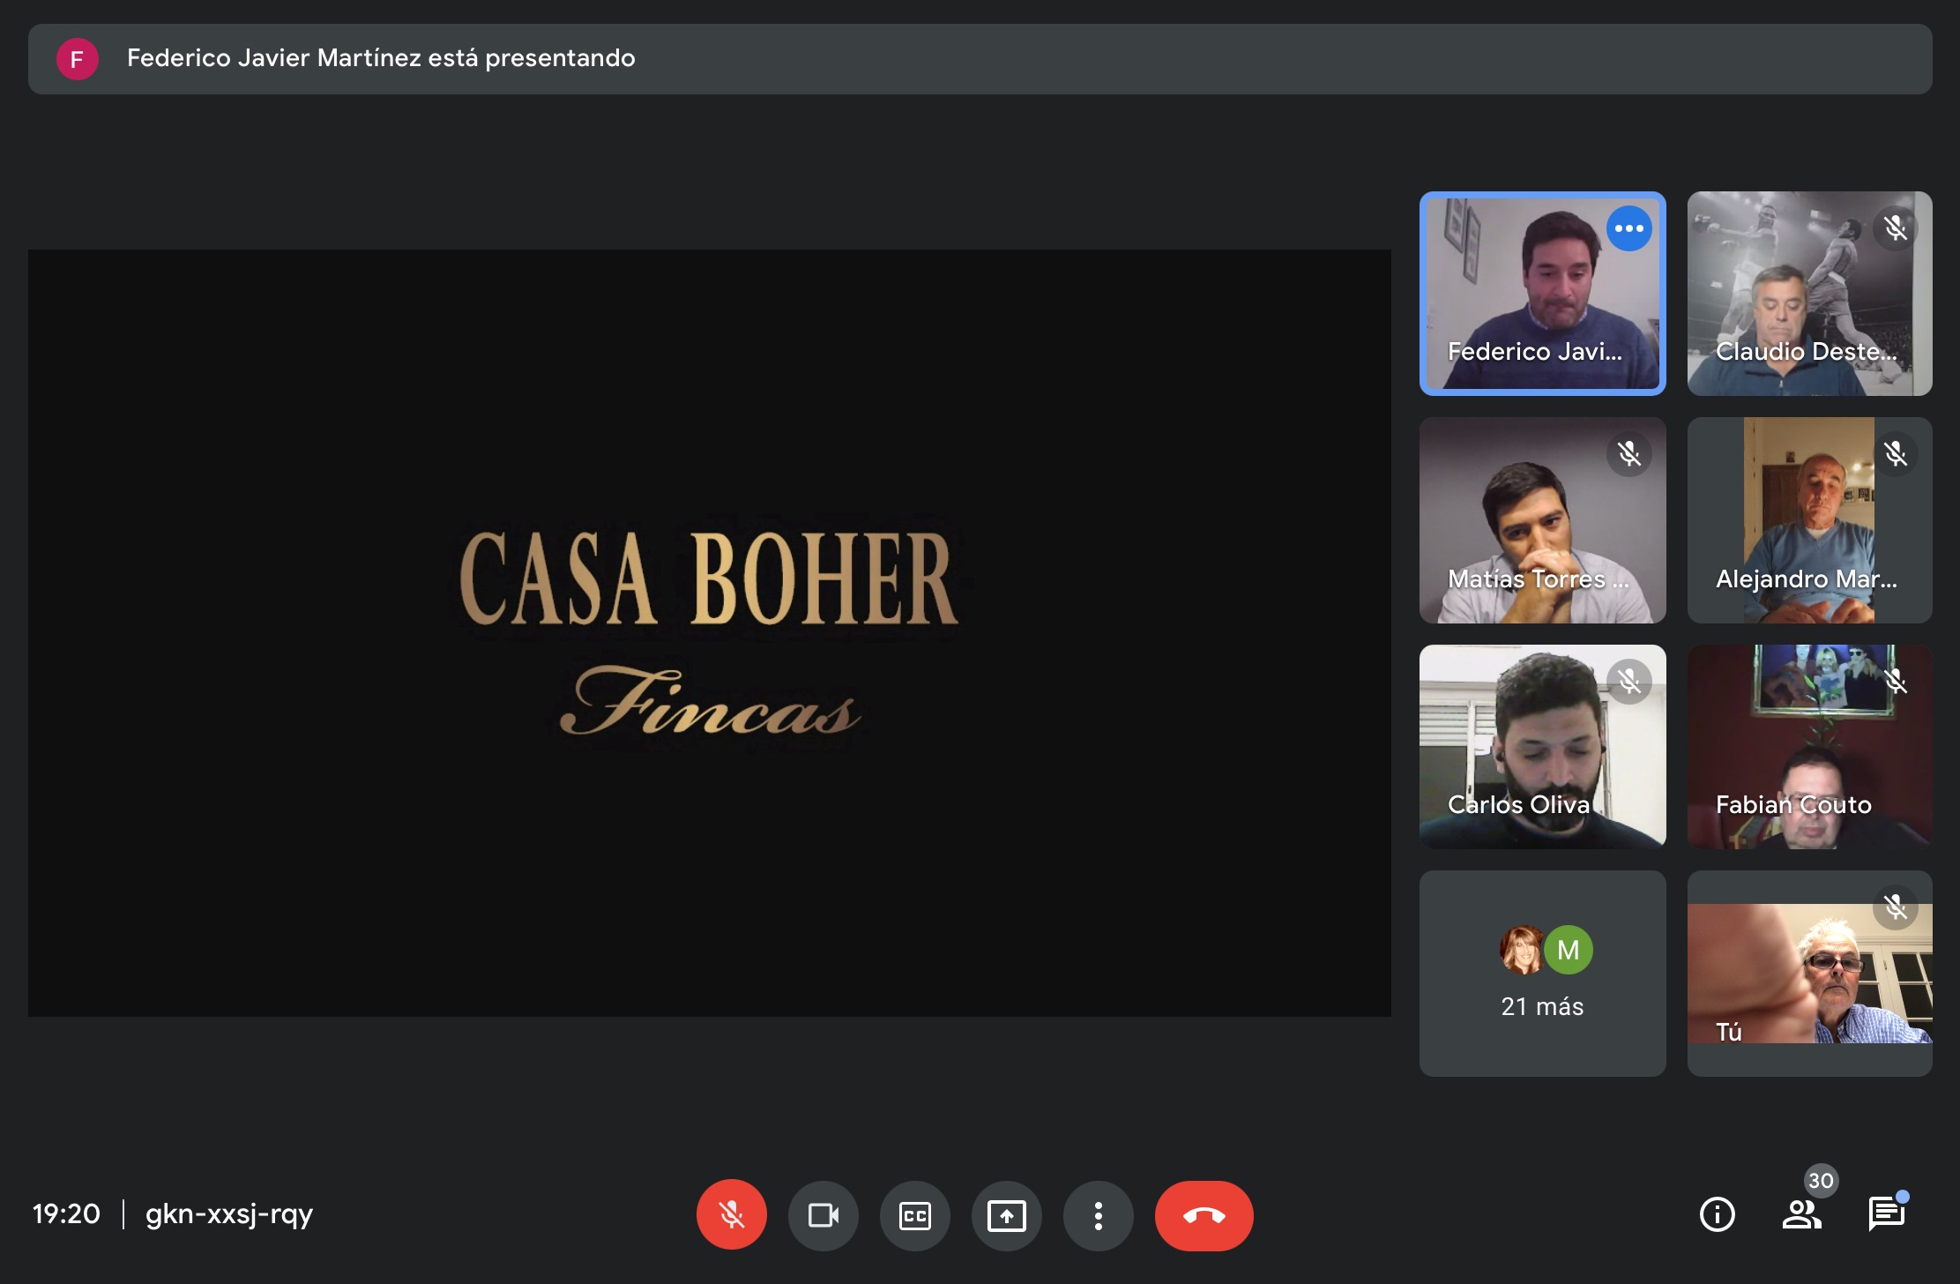The height and width of the screenshot is (1284, 1960).
Task: Select Carlos Oliva video tile
Action: (x=1542, y=747)
